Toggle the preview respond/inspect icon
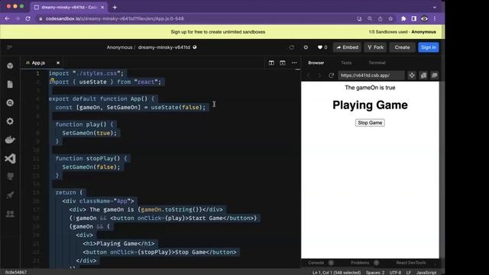This screenshot has height=275, width=489. (412, 76)
